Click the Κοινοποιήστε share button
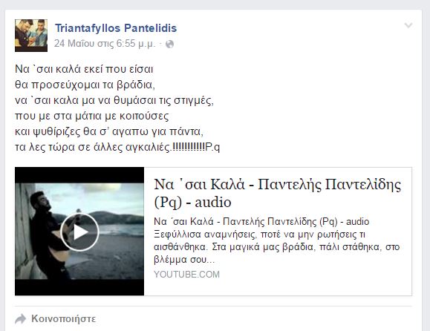The width and height of the screenshot is (430, 331). tap(64, 319)
